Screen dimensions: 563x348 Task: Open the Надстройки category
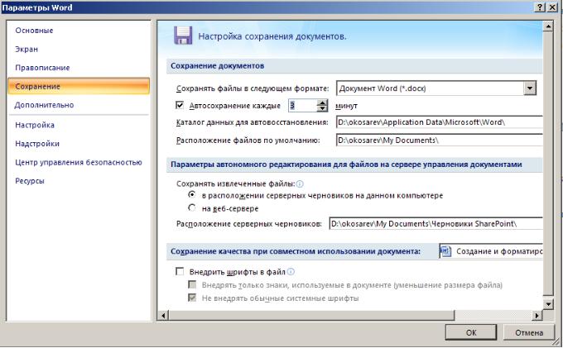click(37, 144)
